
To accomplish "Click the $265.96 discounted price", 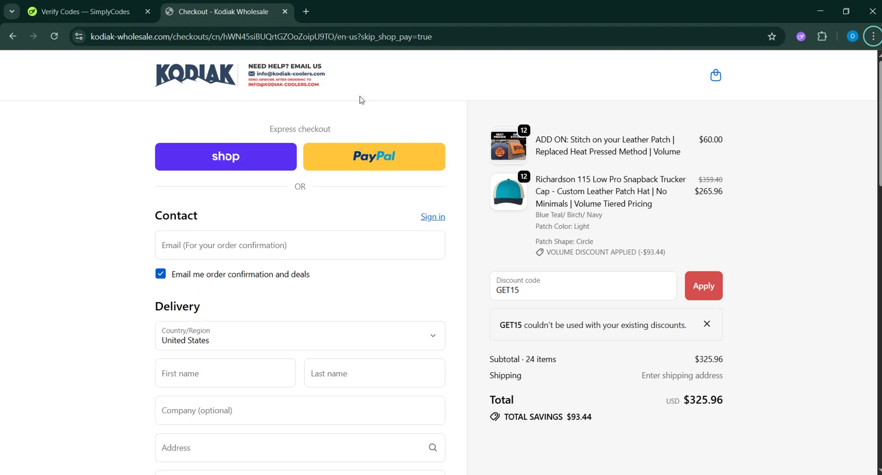I will [x=709, y=191].
